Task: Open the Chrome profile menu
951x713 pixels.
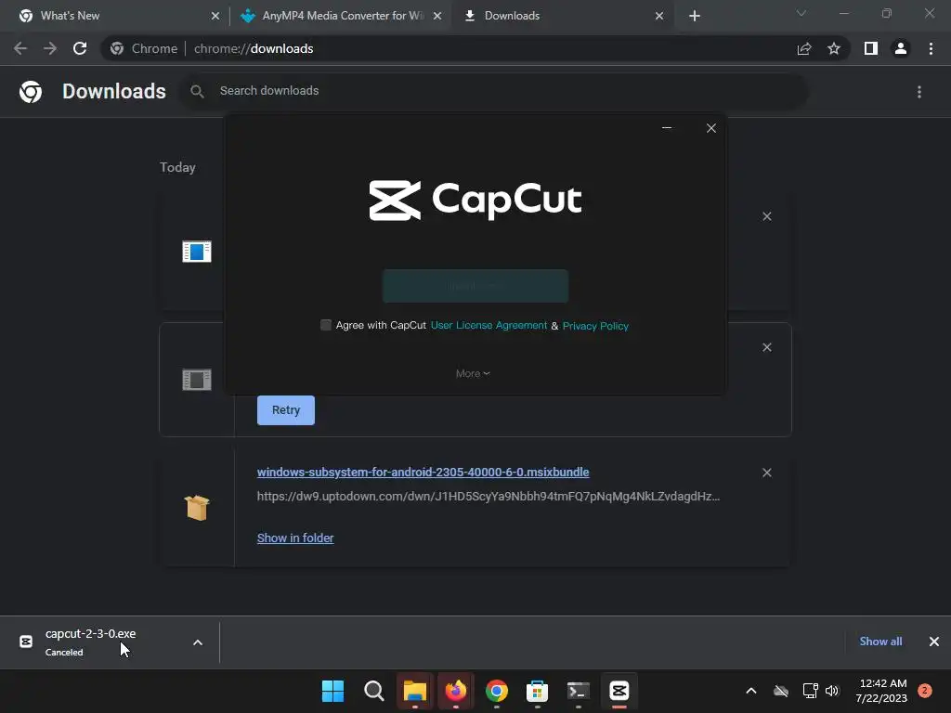Action: 901,48
